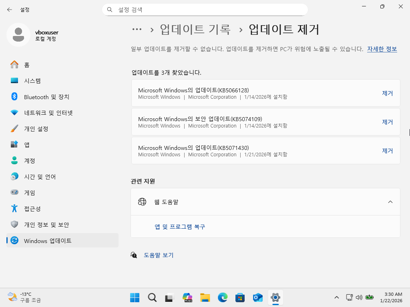The image size is (410, 307).
Task: Select 개인 설정 in sidebar
Action: [x=62, y=128]
